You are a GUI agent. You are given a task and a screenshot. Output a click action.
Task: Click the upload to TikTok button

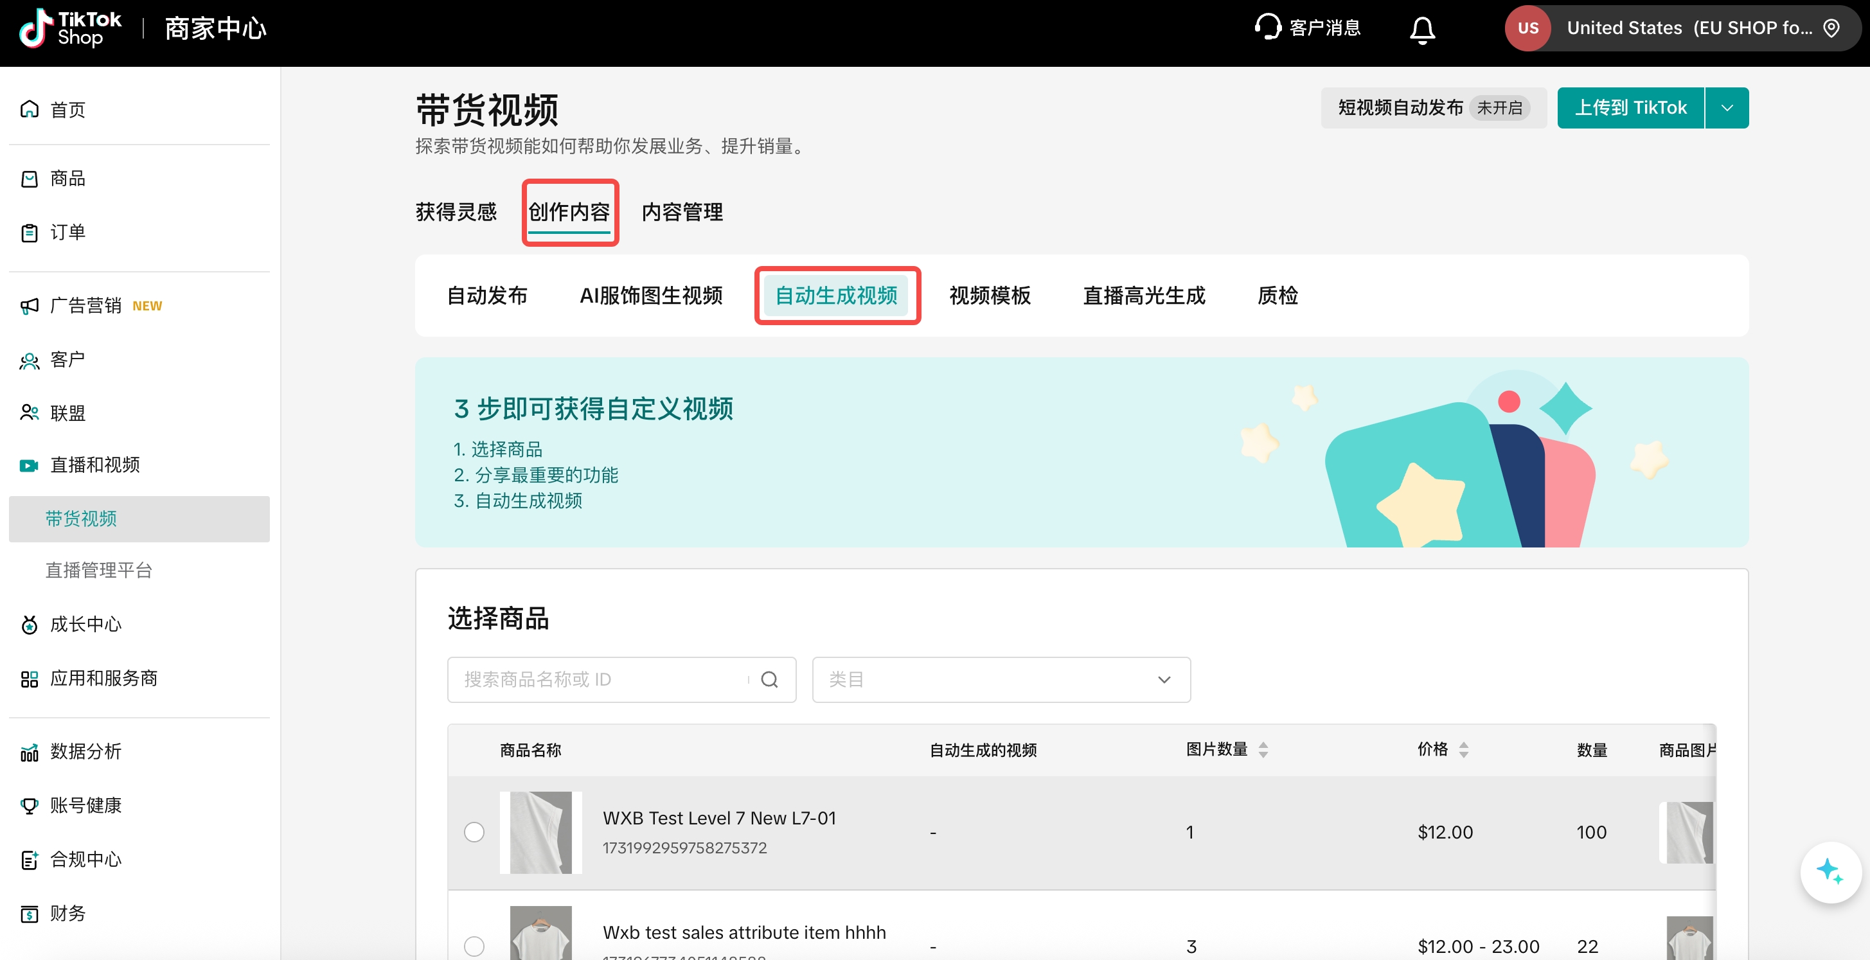(1630, 108)
